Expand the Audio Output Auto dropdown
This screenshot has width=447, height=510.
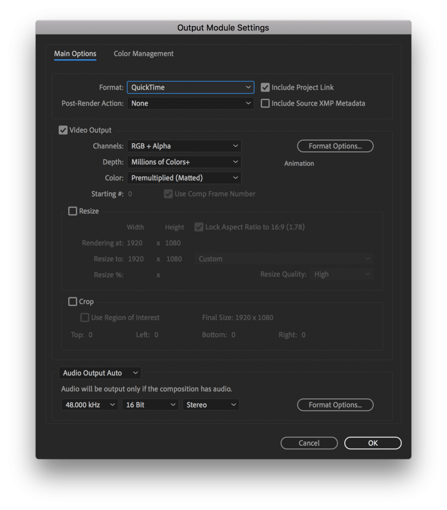(x=100, y=373)
